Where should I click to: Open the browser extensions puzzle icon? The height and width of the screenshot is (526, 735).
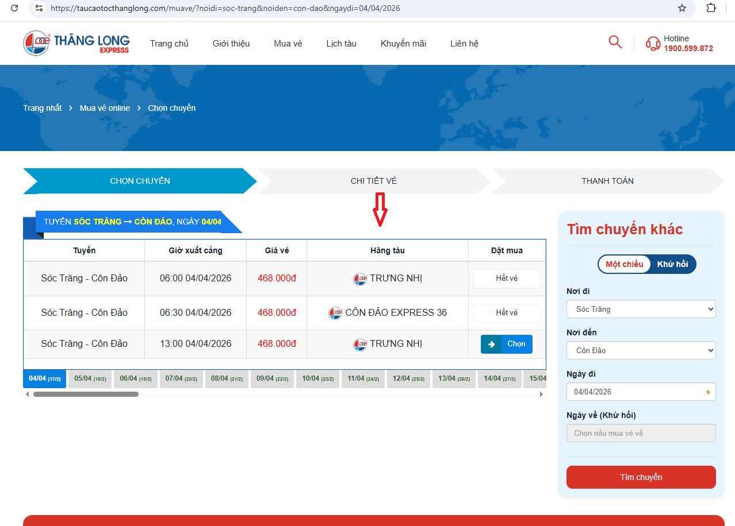711,8
